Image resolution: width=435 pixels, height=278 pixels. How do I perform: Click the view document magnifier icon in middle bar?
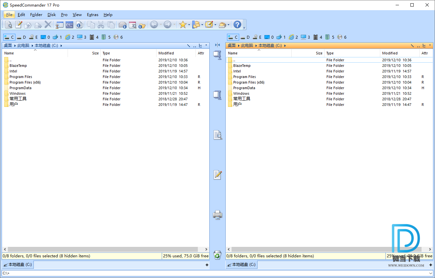click(217, 135)
